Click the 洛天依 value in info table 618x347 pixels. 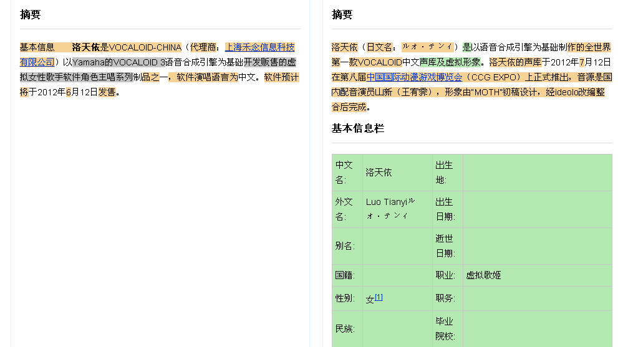tap(379, 173)
